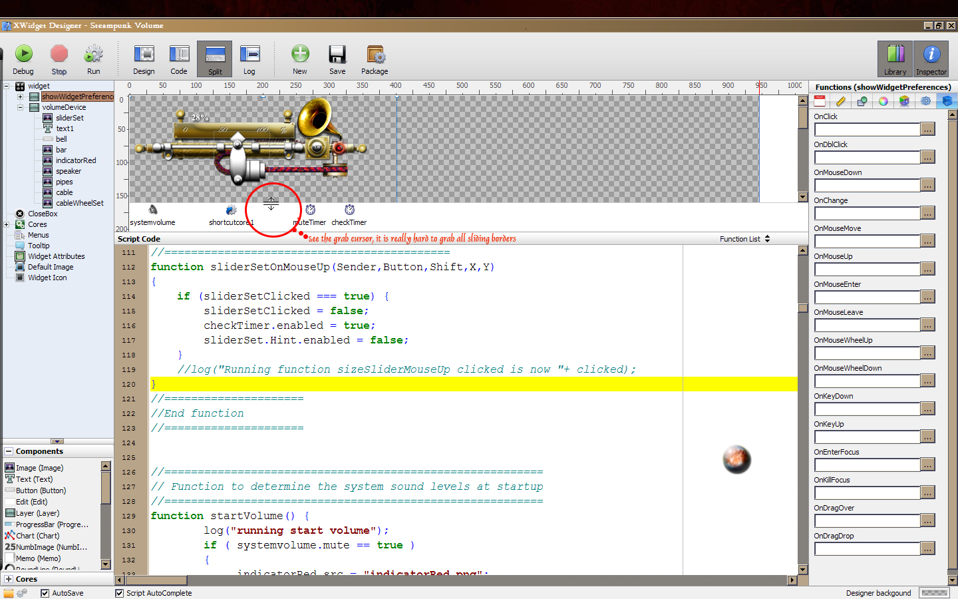Screen dimensions: 958x599
Task: Open the Function List dropdown
Action: [744, 239]
